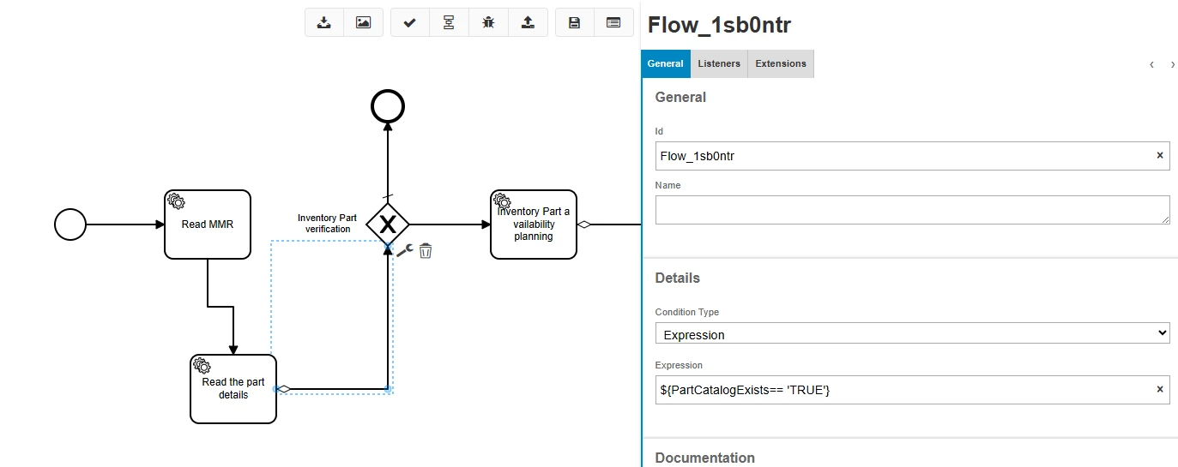Save using the floppy disk icon
This screenshot has width=1178, height=467.
[575, 22]
